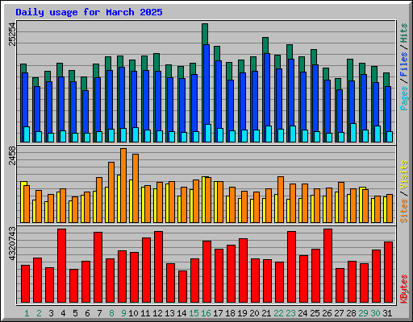Image resolution: width=413 pixels, height=322 pixels.
Task: Click day 8 on the date axis
Action: point(111,313)
